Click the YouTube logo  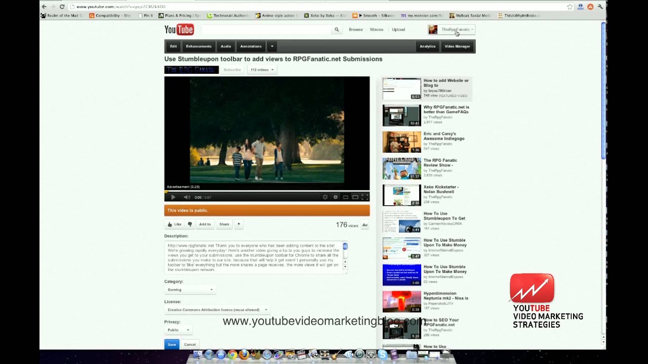(179, 30)
